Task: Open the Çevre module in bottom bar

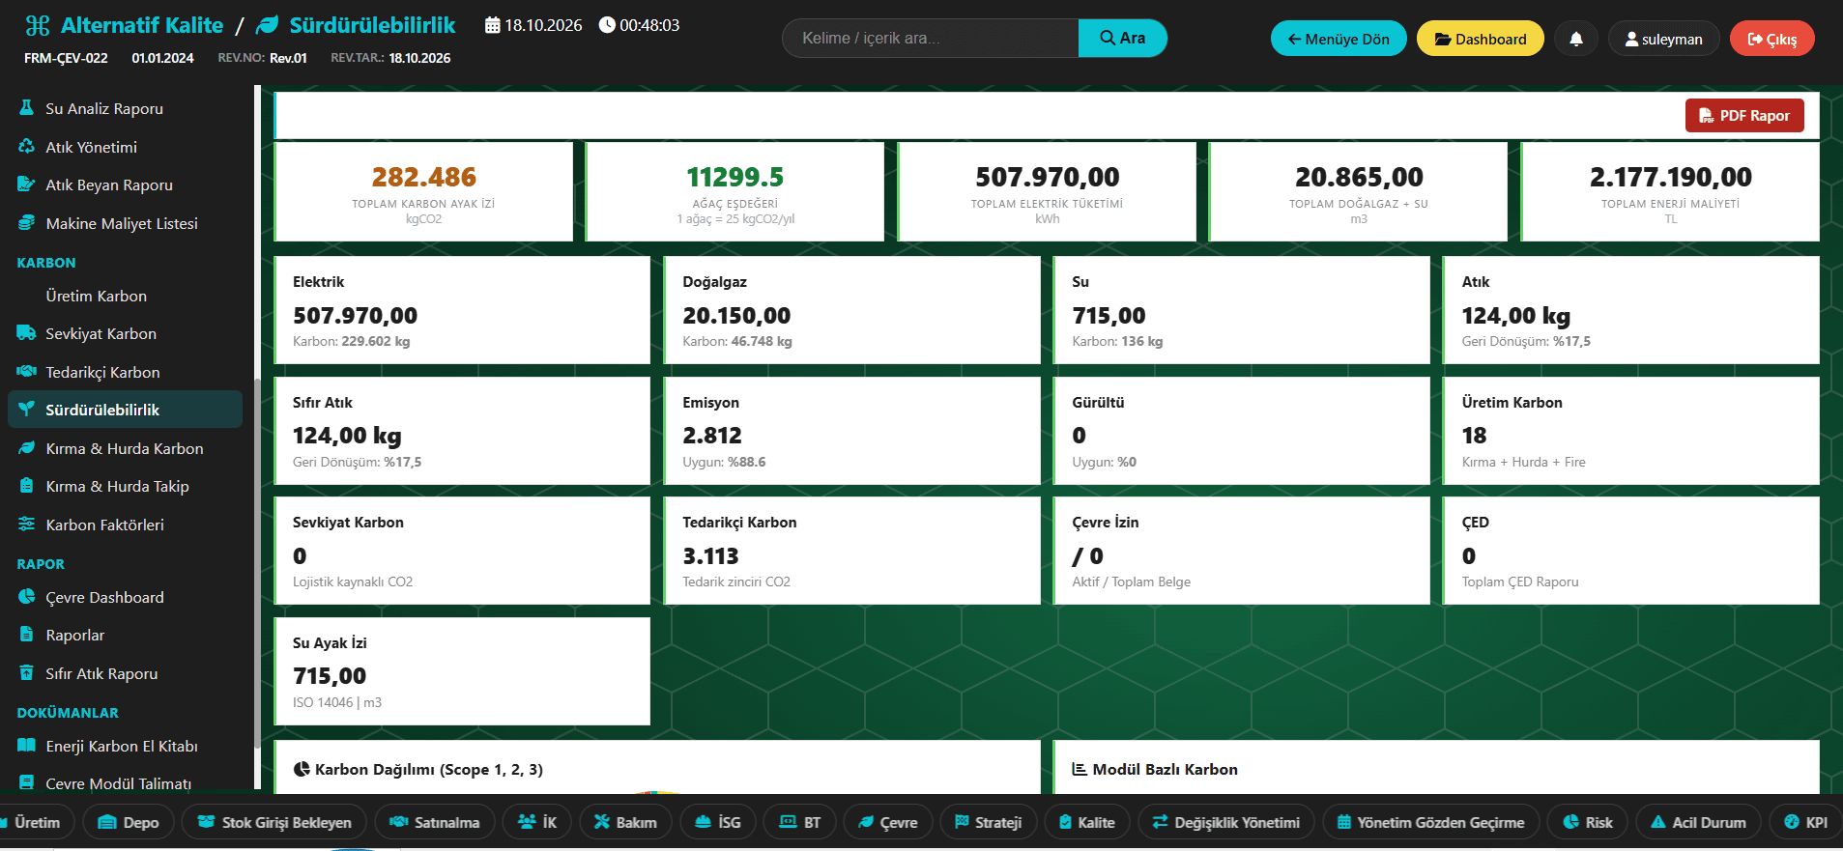Action: coord(887,822)
